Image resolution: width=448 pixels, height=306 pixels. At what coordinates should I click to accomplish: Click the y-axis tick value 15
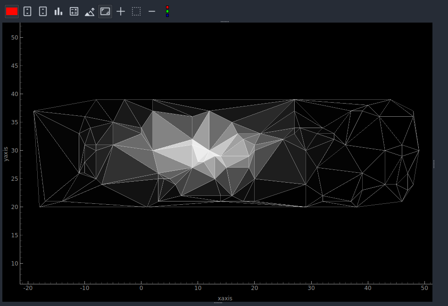tap(15, 235)
